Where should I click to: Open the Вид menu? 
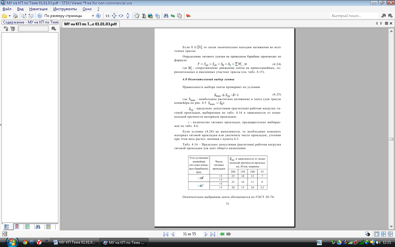coord(20,9)
